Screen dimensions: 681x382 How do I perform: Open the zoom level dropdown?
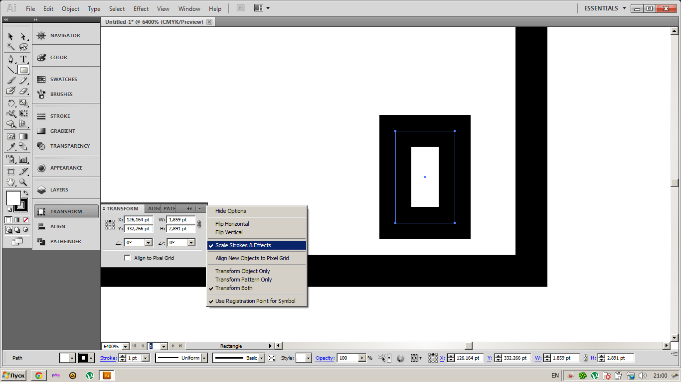[125, 346]
